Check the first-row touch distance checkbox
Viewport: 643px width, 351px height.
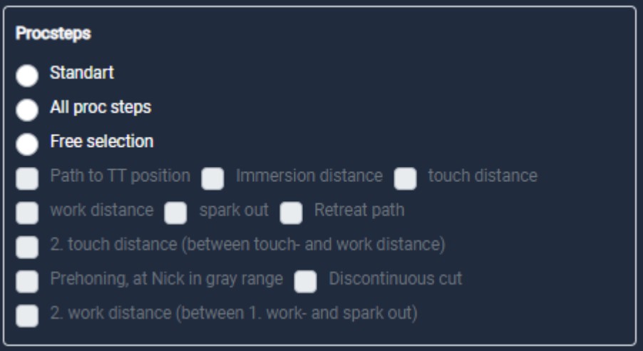click(405, 178)
